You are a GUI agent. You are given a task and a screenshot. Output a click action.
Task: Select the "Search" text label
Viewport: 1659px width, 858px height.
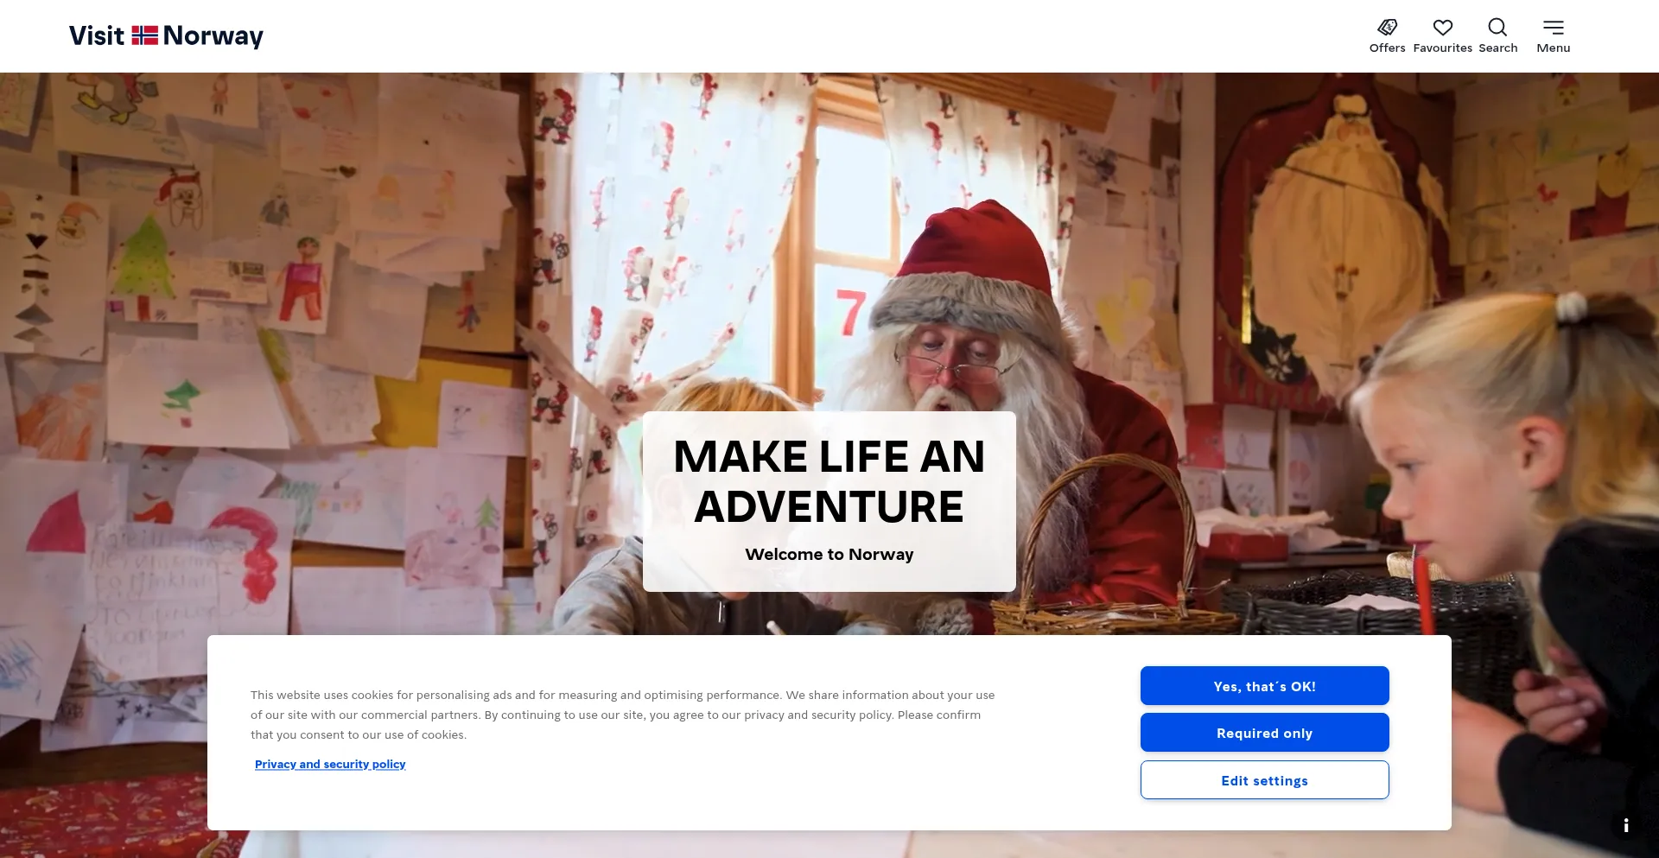coord(1498,48)
